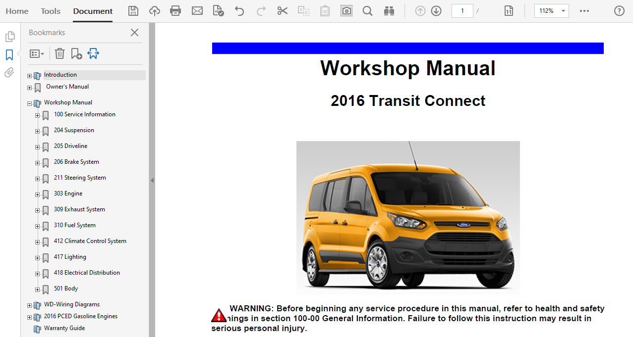Click the page number input field

pyautogui.click(x=462, y=11)
